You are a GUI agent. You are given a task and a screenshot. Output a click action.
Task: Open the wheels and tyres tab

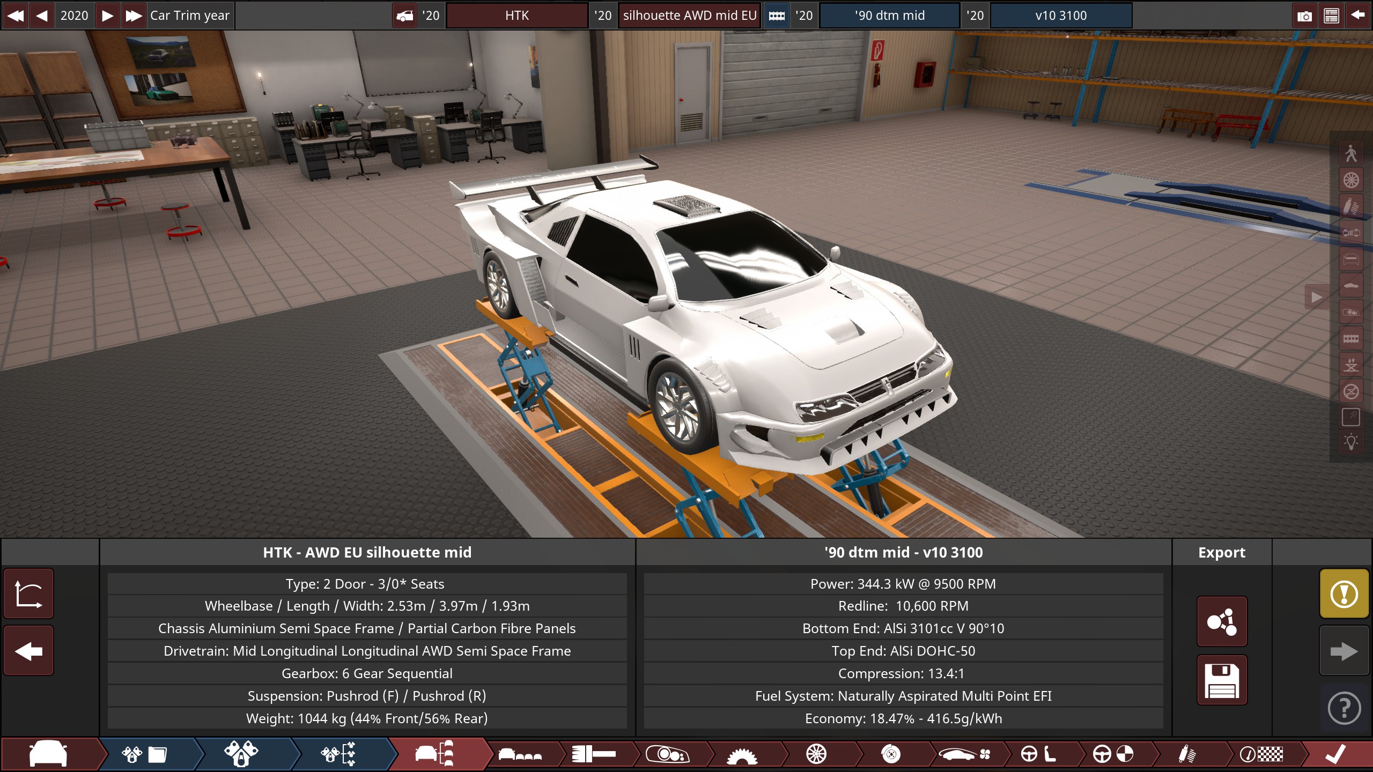point(816,754)
